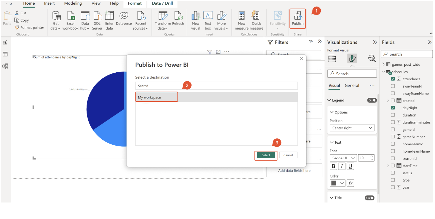Switch to the View ribbon tab
Screen dimensions: 435x219
pyautogui.click(x=96, y=3)
